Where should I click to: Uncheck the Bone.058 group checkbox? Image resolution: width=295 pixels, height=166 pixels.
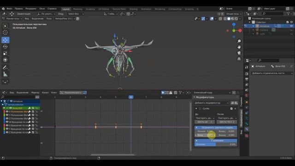(33, 108)
